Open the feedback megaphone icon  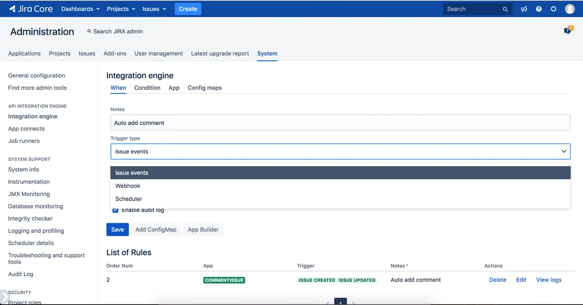tap(524, 9)
